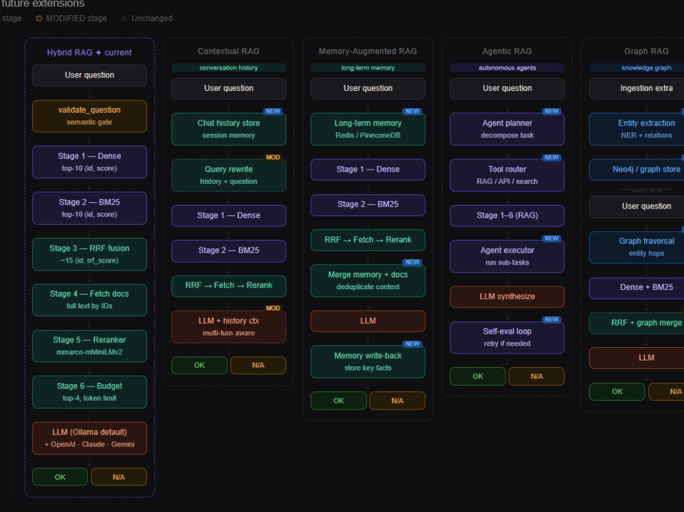Open the LLM + history ctx node
684x512 pixels.
pyautogui.click(x=228, y=327)
